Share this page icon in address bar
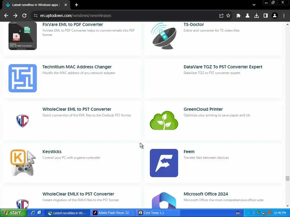Screen dimensions: 290x217 [221, 16]
